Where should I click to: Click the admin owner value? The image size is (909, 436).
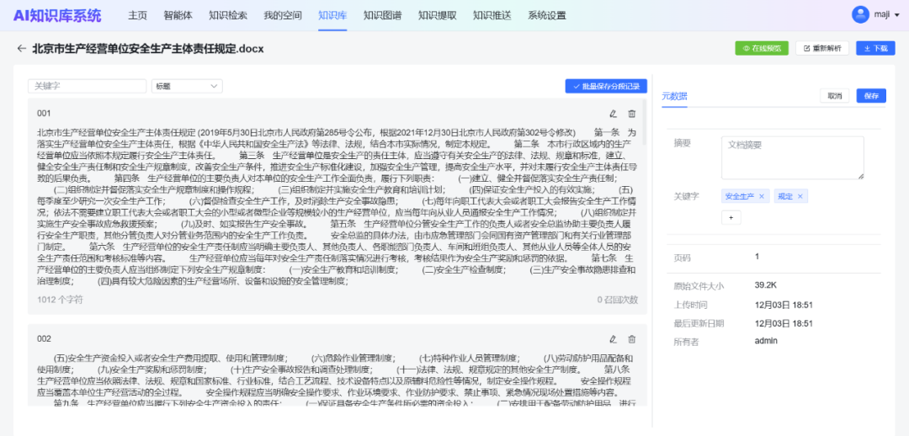(x=766, y=340)
